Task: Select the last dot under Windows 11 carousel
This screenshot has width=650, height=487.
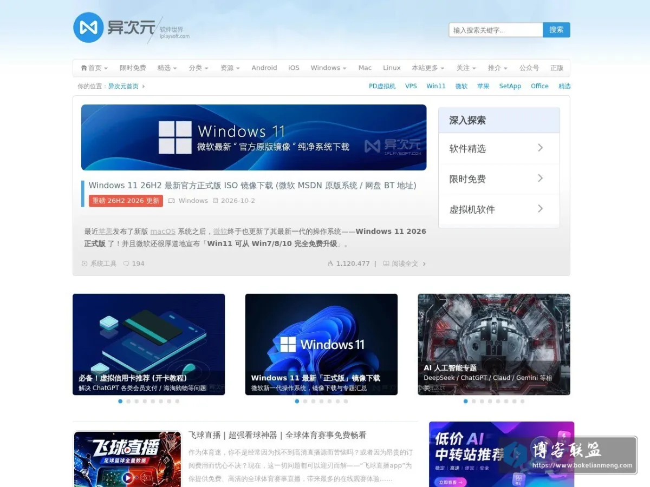Action: pyautogui.click(x=346, y=402)
